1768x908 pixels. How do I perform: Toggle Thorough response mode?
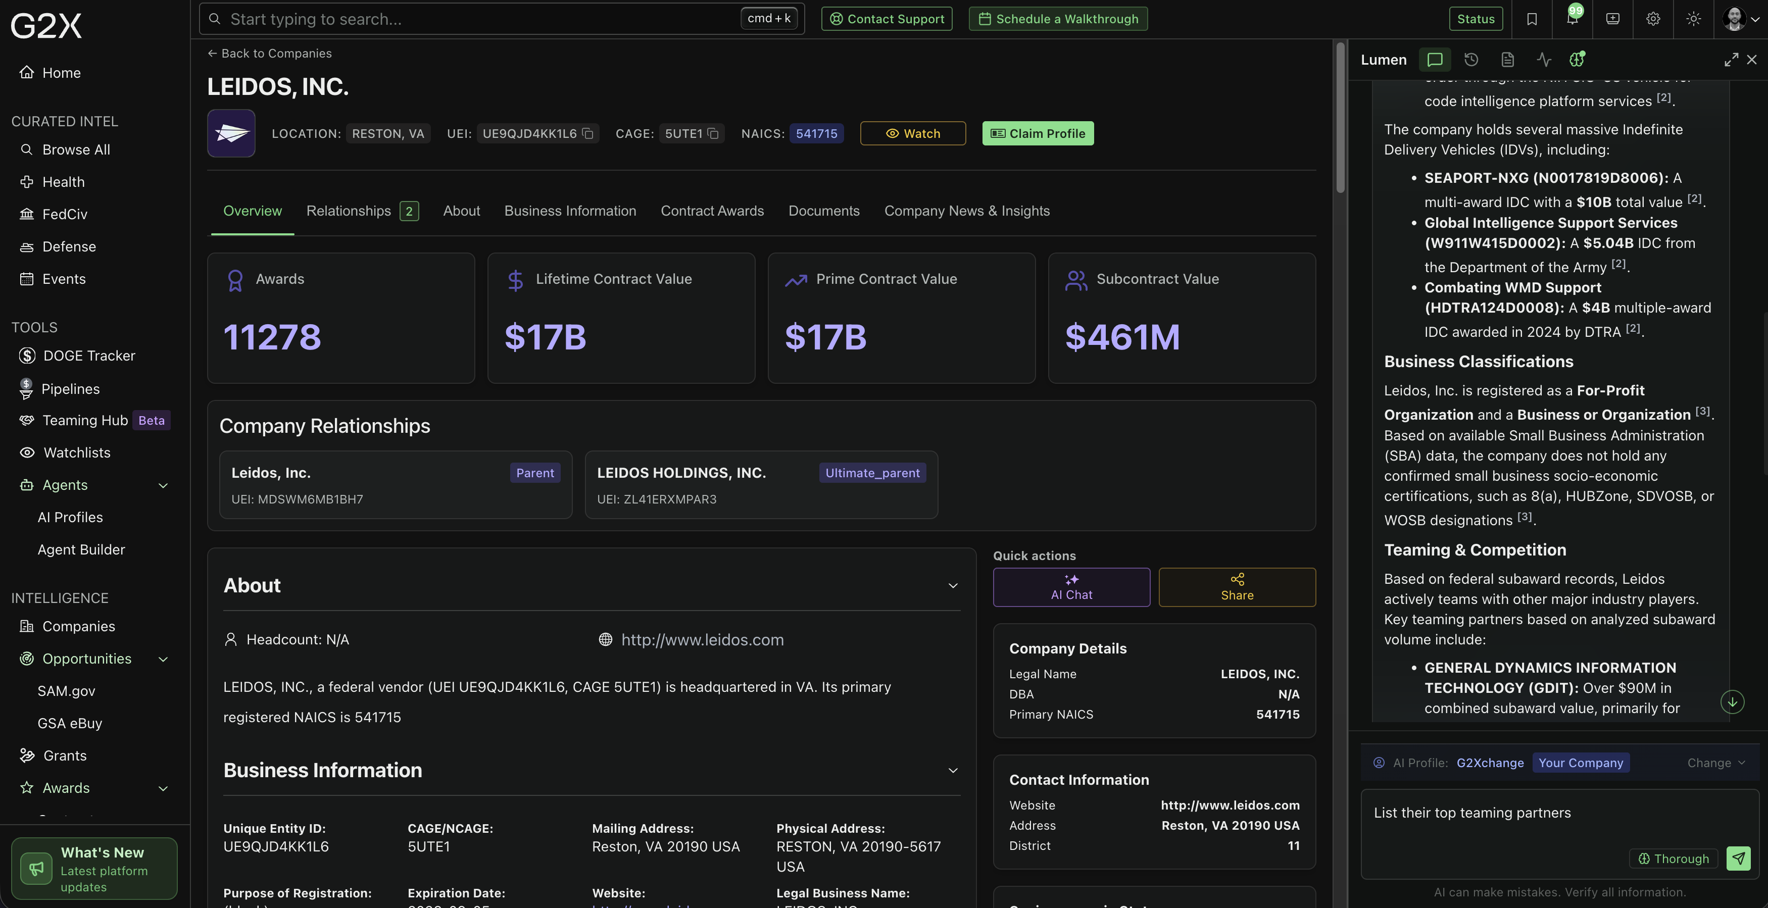click(1673, 859)
